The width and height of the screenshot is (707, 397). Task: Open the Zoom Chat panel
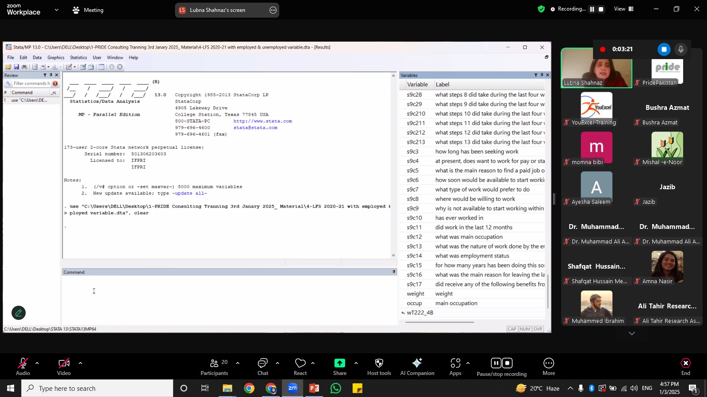[x=263, y=367]
